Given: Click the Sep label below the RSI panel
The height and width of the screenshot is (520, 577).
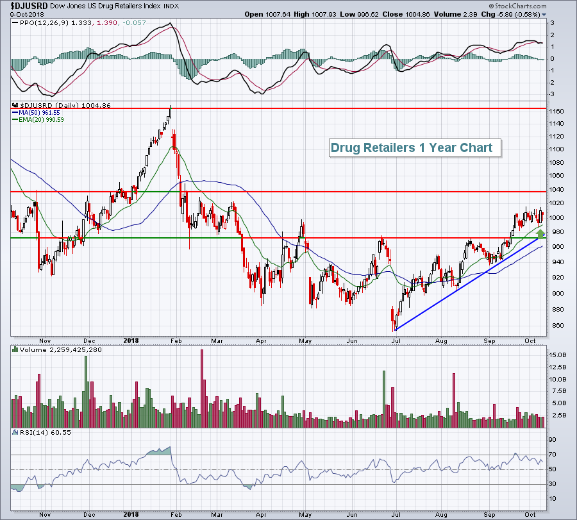Looking at the screenshot, I should pos(489,515).
